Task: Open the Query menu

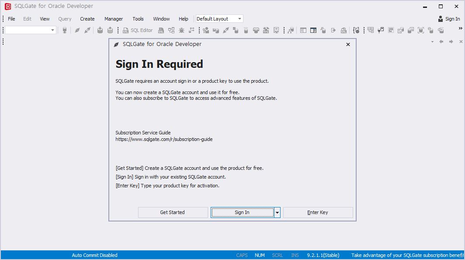Action: click(x=65, y=19)
